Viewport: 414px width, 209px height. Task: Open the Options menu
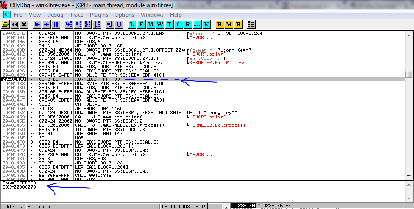[x=124, y=15]
